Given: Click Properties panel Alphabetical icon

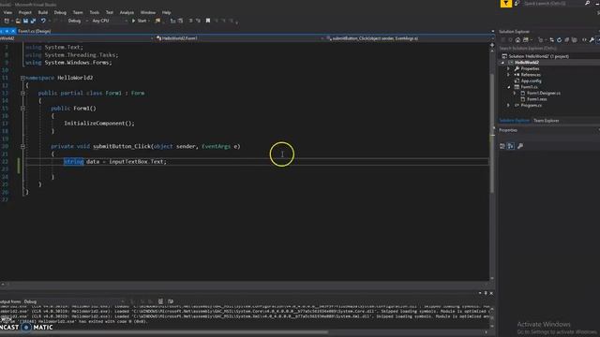Looking at the screenshot, I should [x=511, y=146].
